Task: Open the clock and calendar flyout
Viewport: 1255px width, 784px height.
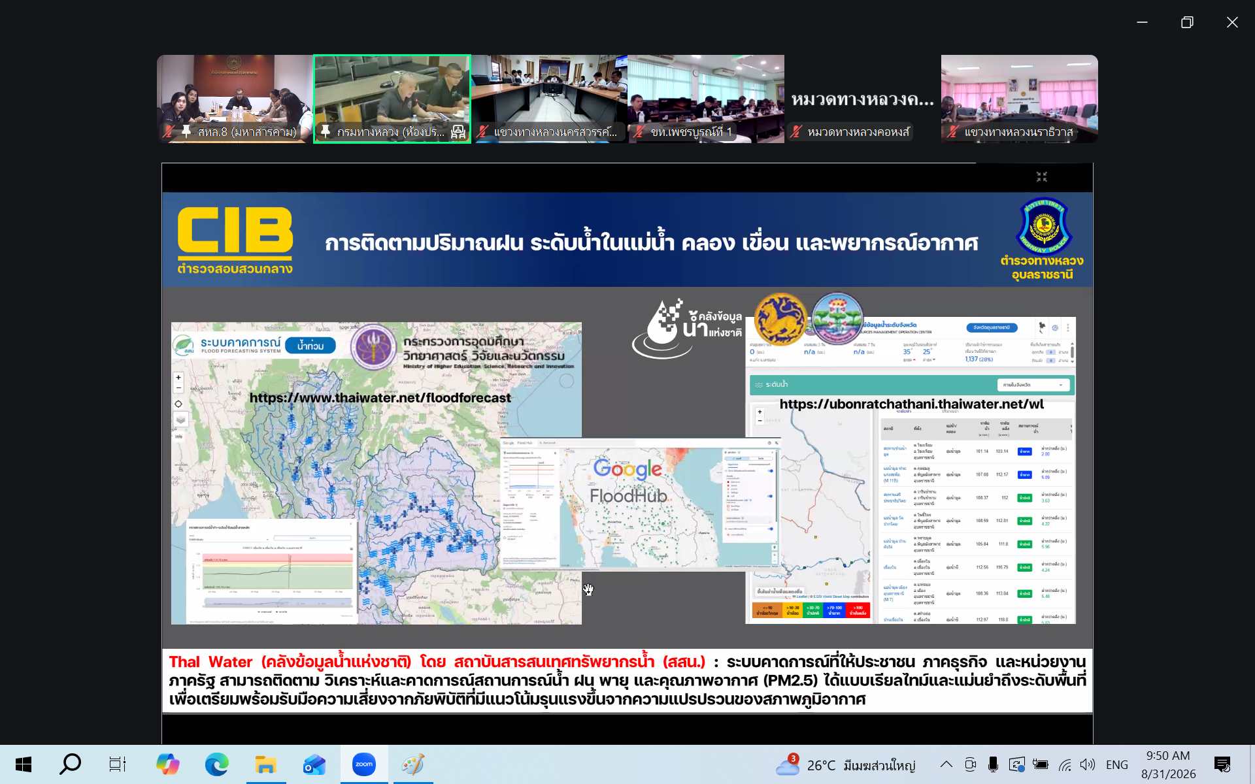Action: (x=1169, y=764)
